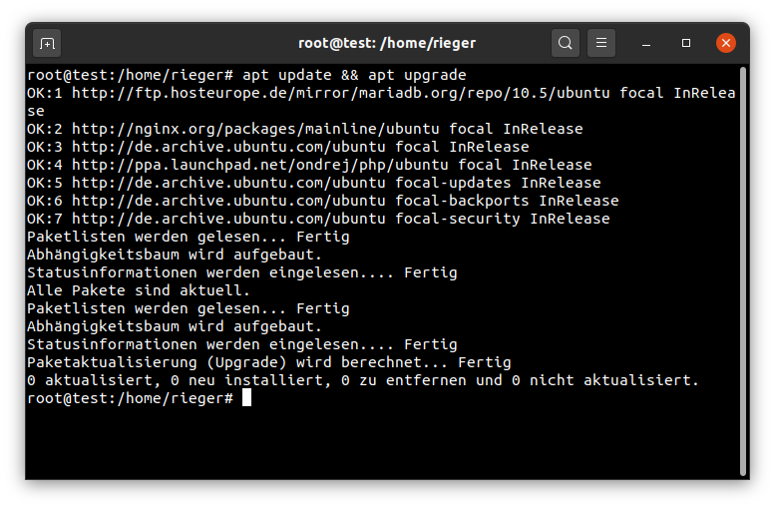The width and height of the screenshot is (775, 508).
Task: Click the OK:3 de.archive.ubuntu.com focal URL
Action: tap(228, 147)
